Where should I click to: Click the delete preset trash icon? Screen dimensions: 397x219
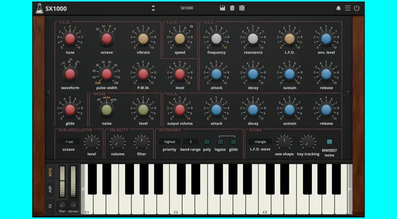coord(232,8)
